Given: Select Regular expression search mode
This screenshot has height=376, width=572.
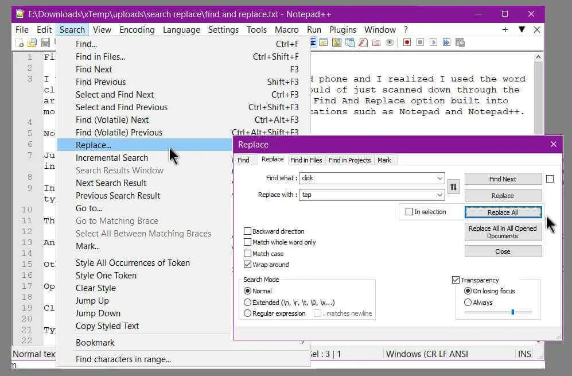Looking at the screenshot, I should (247, 313).
